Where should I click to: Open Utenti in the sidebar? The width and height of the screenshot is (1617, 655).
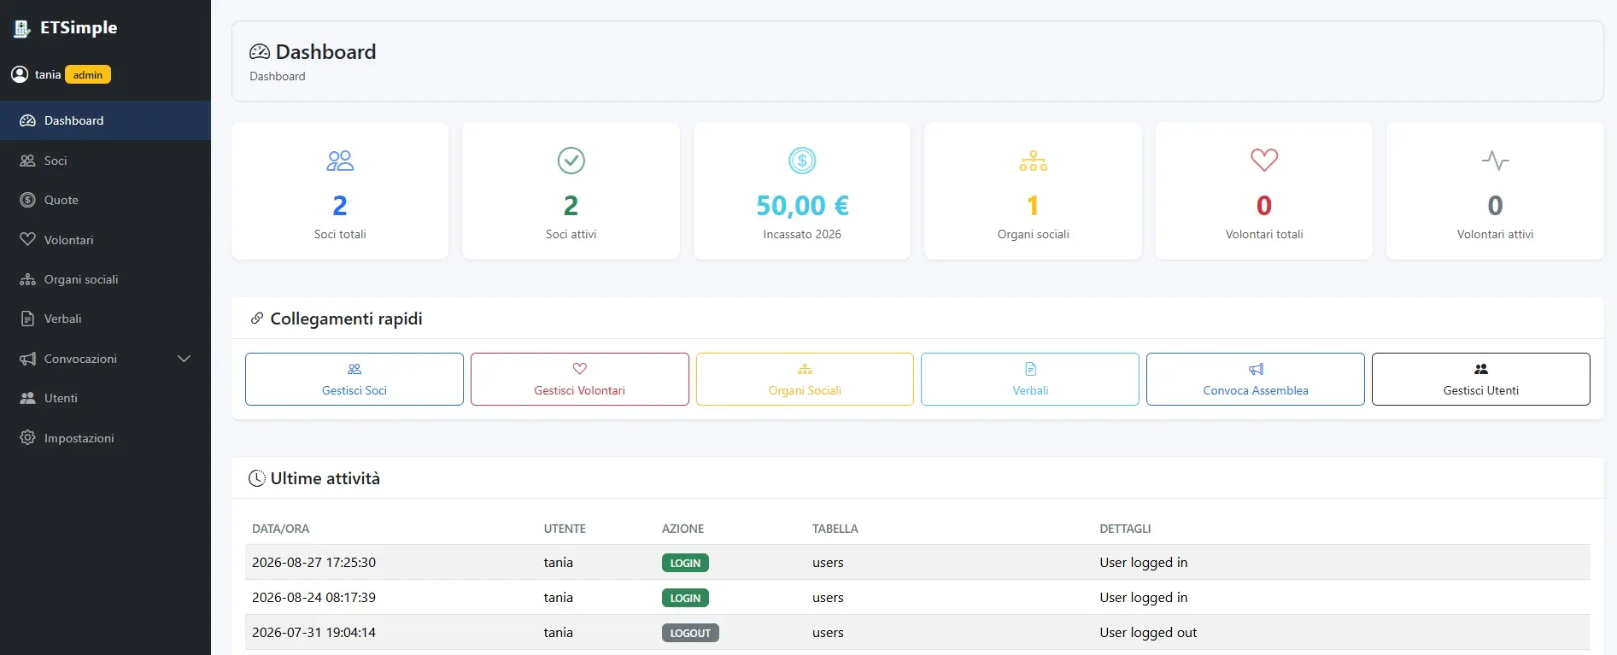pyautogui.click(x=105, y=398)
